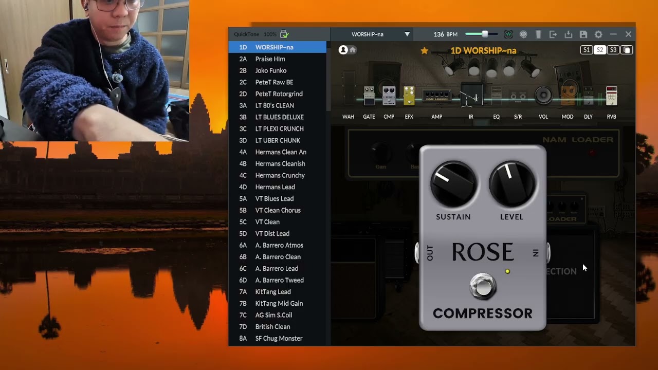The height and width of the screenshot is (370, 658).
Task: Select preset 1D WORSHIP~na in list
Action: (277, 47)
